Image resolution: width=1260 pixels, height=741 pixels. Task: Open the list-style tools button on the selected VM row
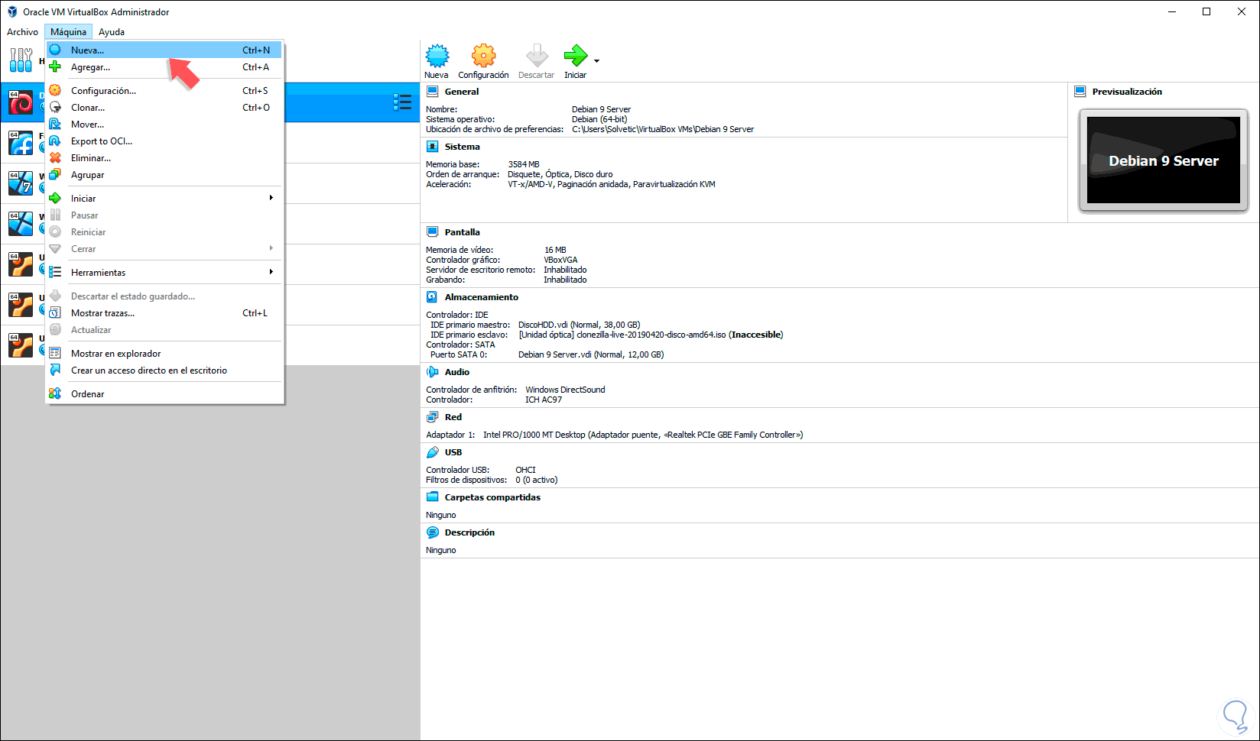[402, 102]
